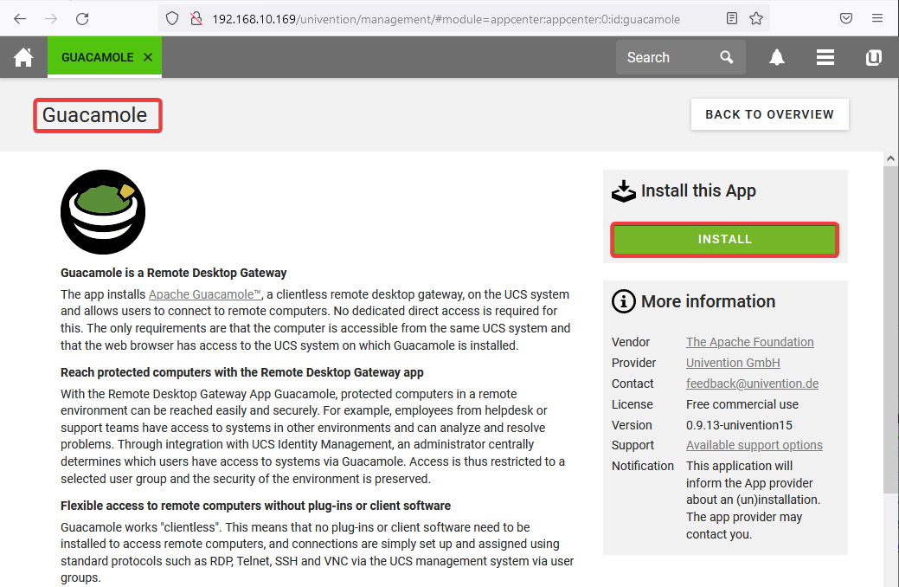The width and height of the screenshot is (899, 587).
Task: Open Firefox Pocket save icon
Action: [846, 18]
